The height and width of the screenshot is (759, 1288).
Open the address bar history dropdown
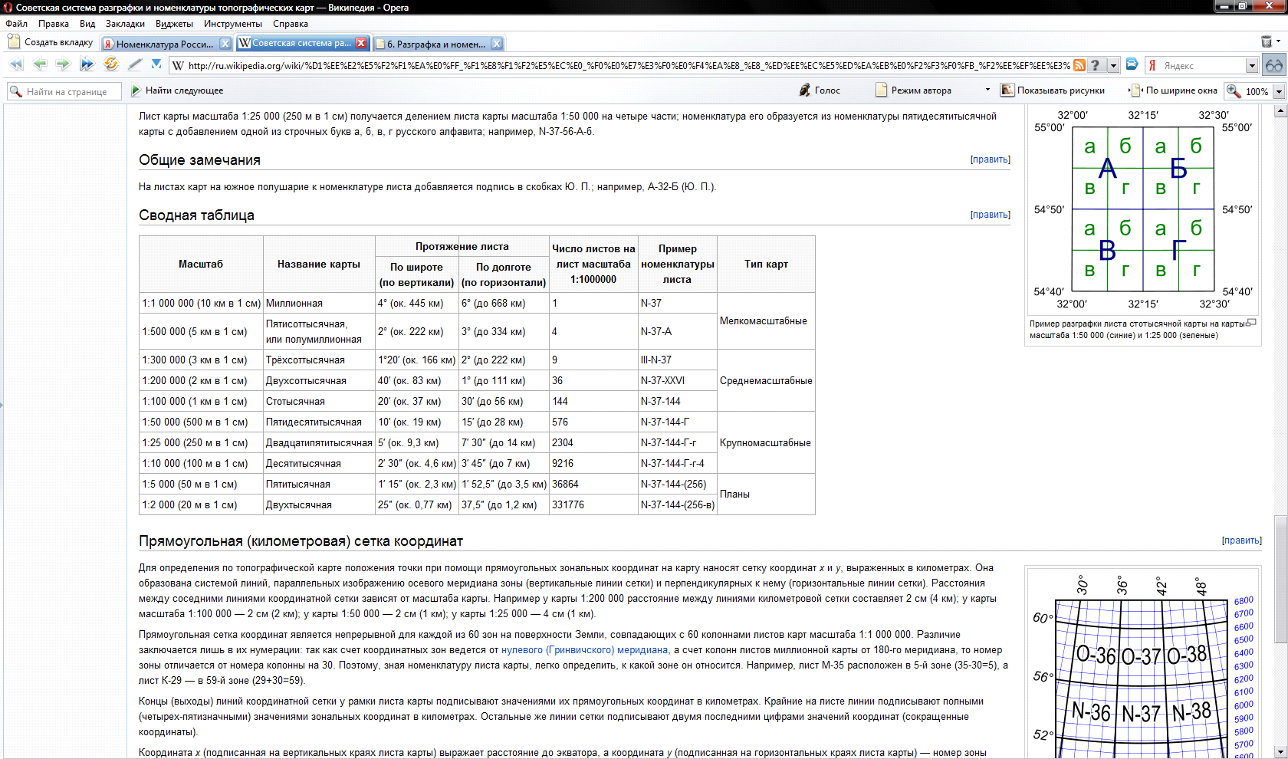pos(1113,66)
